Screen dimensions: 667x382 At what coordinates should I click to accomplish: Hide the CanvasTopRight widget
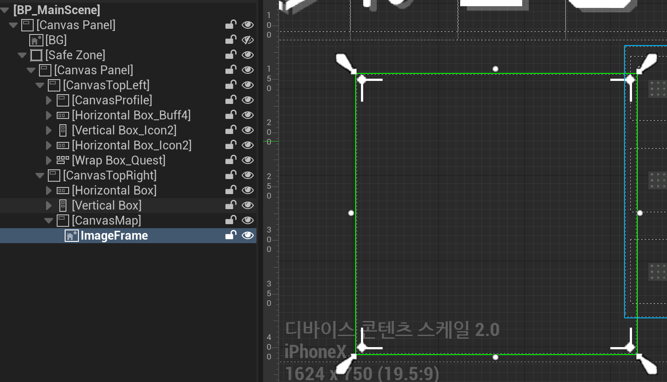click(248, 175)
